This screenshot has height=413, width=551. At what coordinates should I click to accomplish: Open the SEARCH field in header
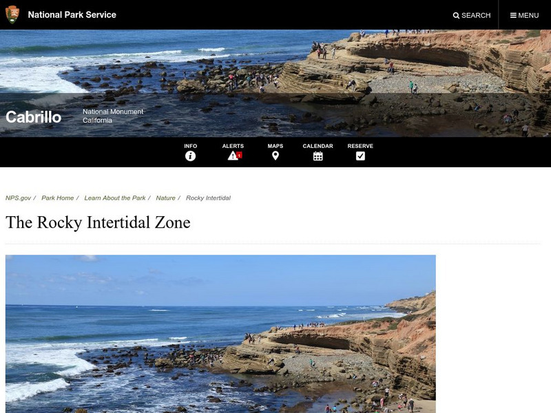tap(472, 15)
